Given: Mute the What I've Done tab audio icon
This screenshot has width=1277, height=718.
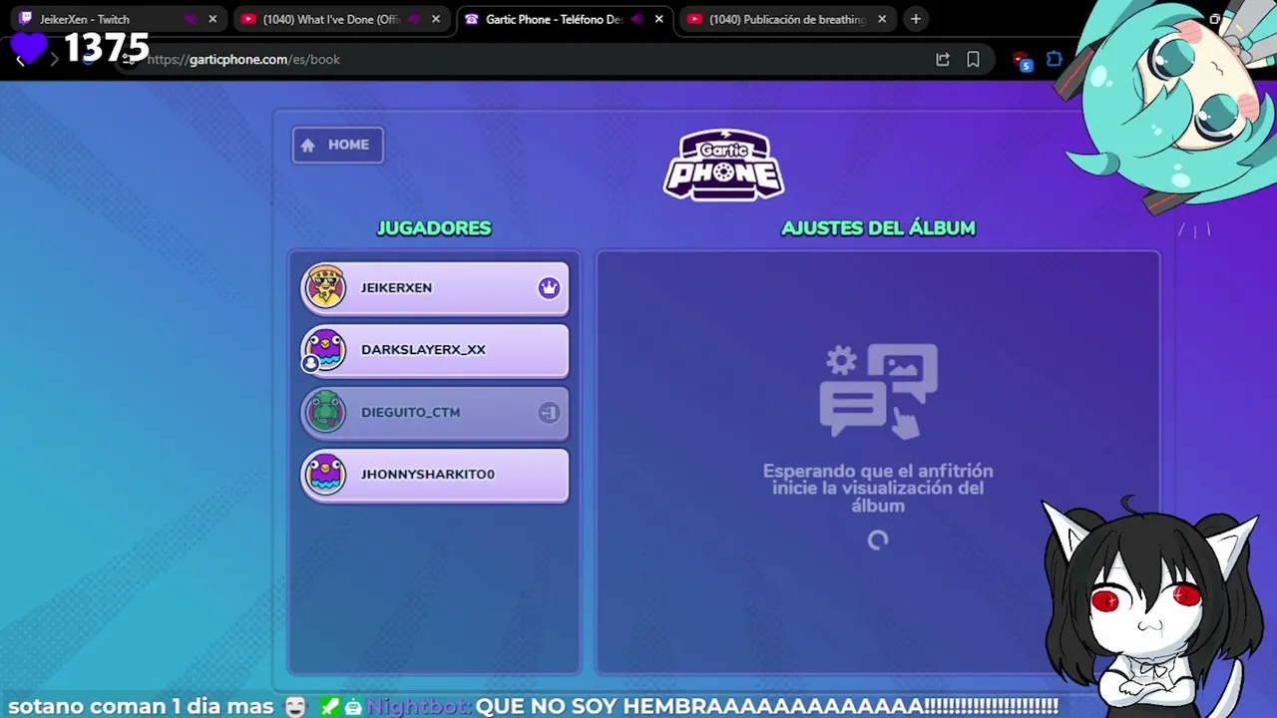Looking at the screenshot, I should 414,19.
